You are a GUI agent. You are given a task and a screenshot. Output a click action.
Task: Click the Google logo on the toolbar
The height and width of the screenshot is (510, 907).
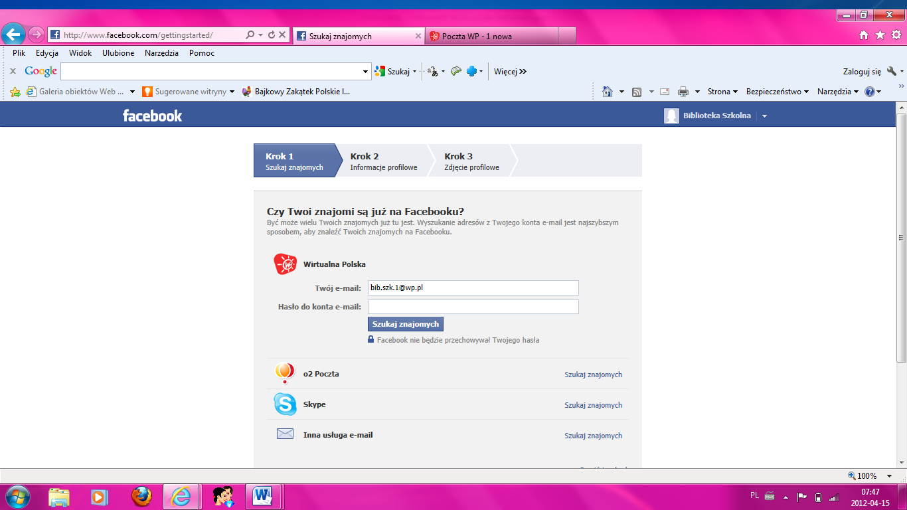tap(41, 71)
